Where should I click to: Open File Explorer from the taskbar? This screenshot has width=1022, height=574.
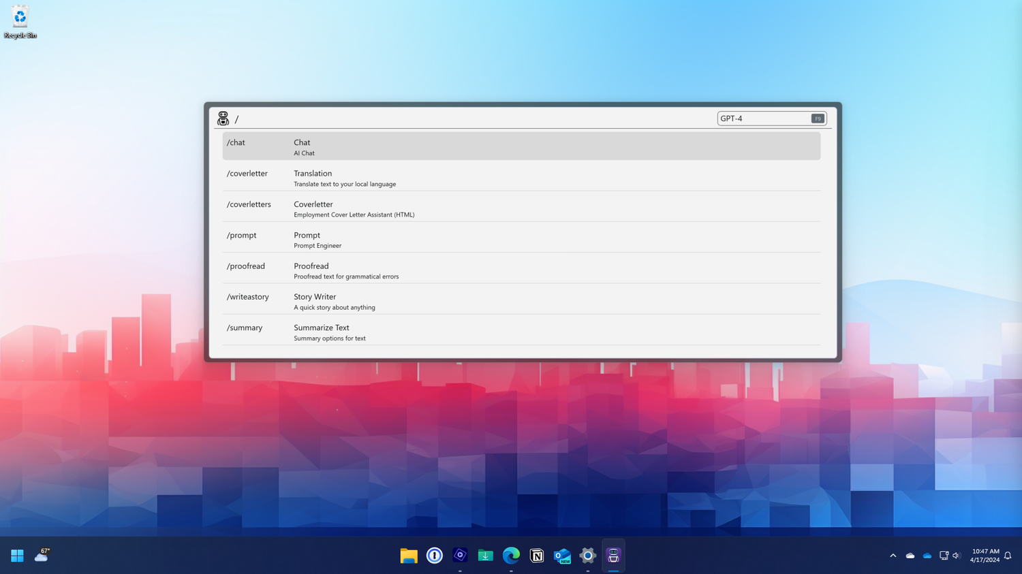409,556
